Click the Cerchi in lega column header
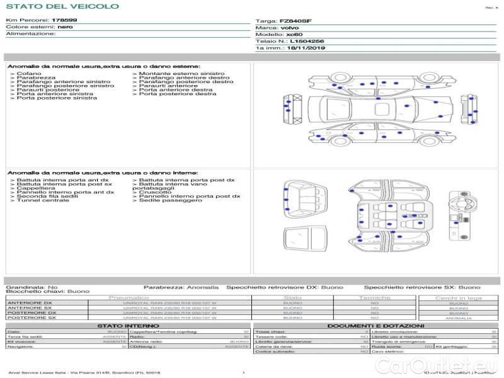Viewport: 504px width, 378px height. click(x=458, y=297)
